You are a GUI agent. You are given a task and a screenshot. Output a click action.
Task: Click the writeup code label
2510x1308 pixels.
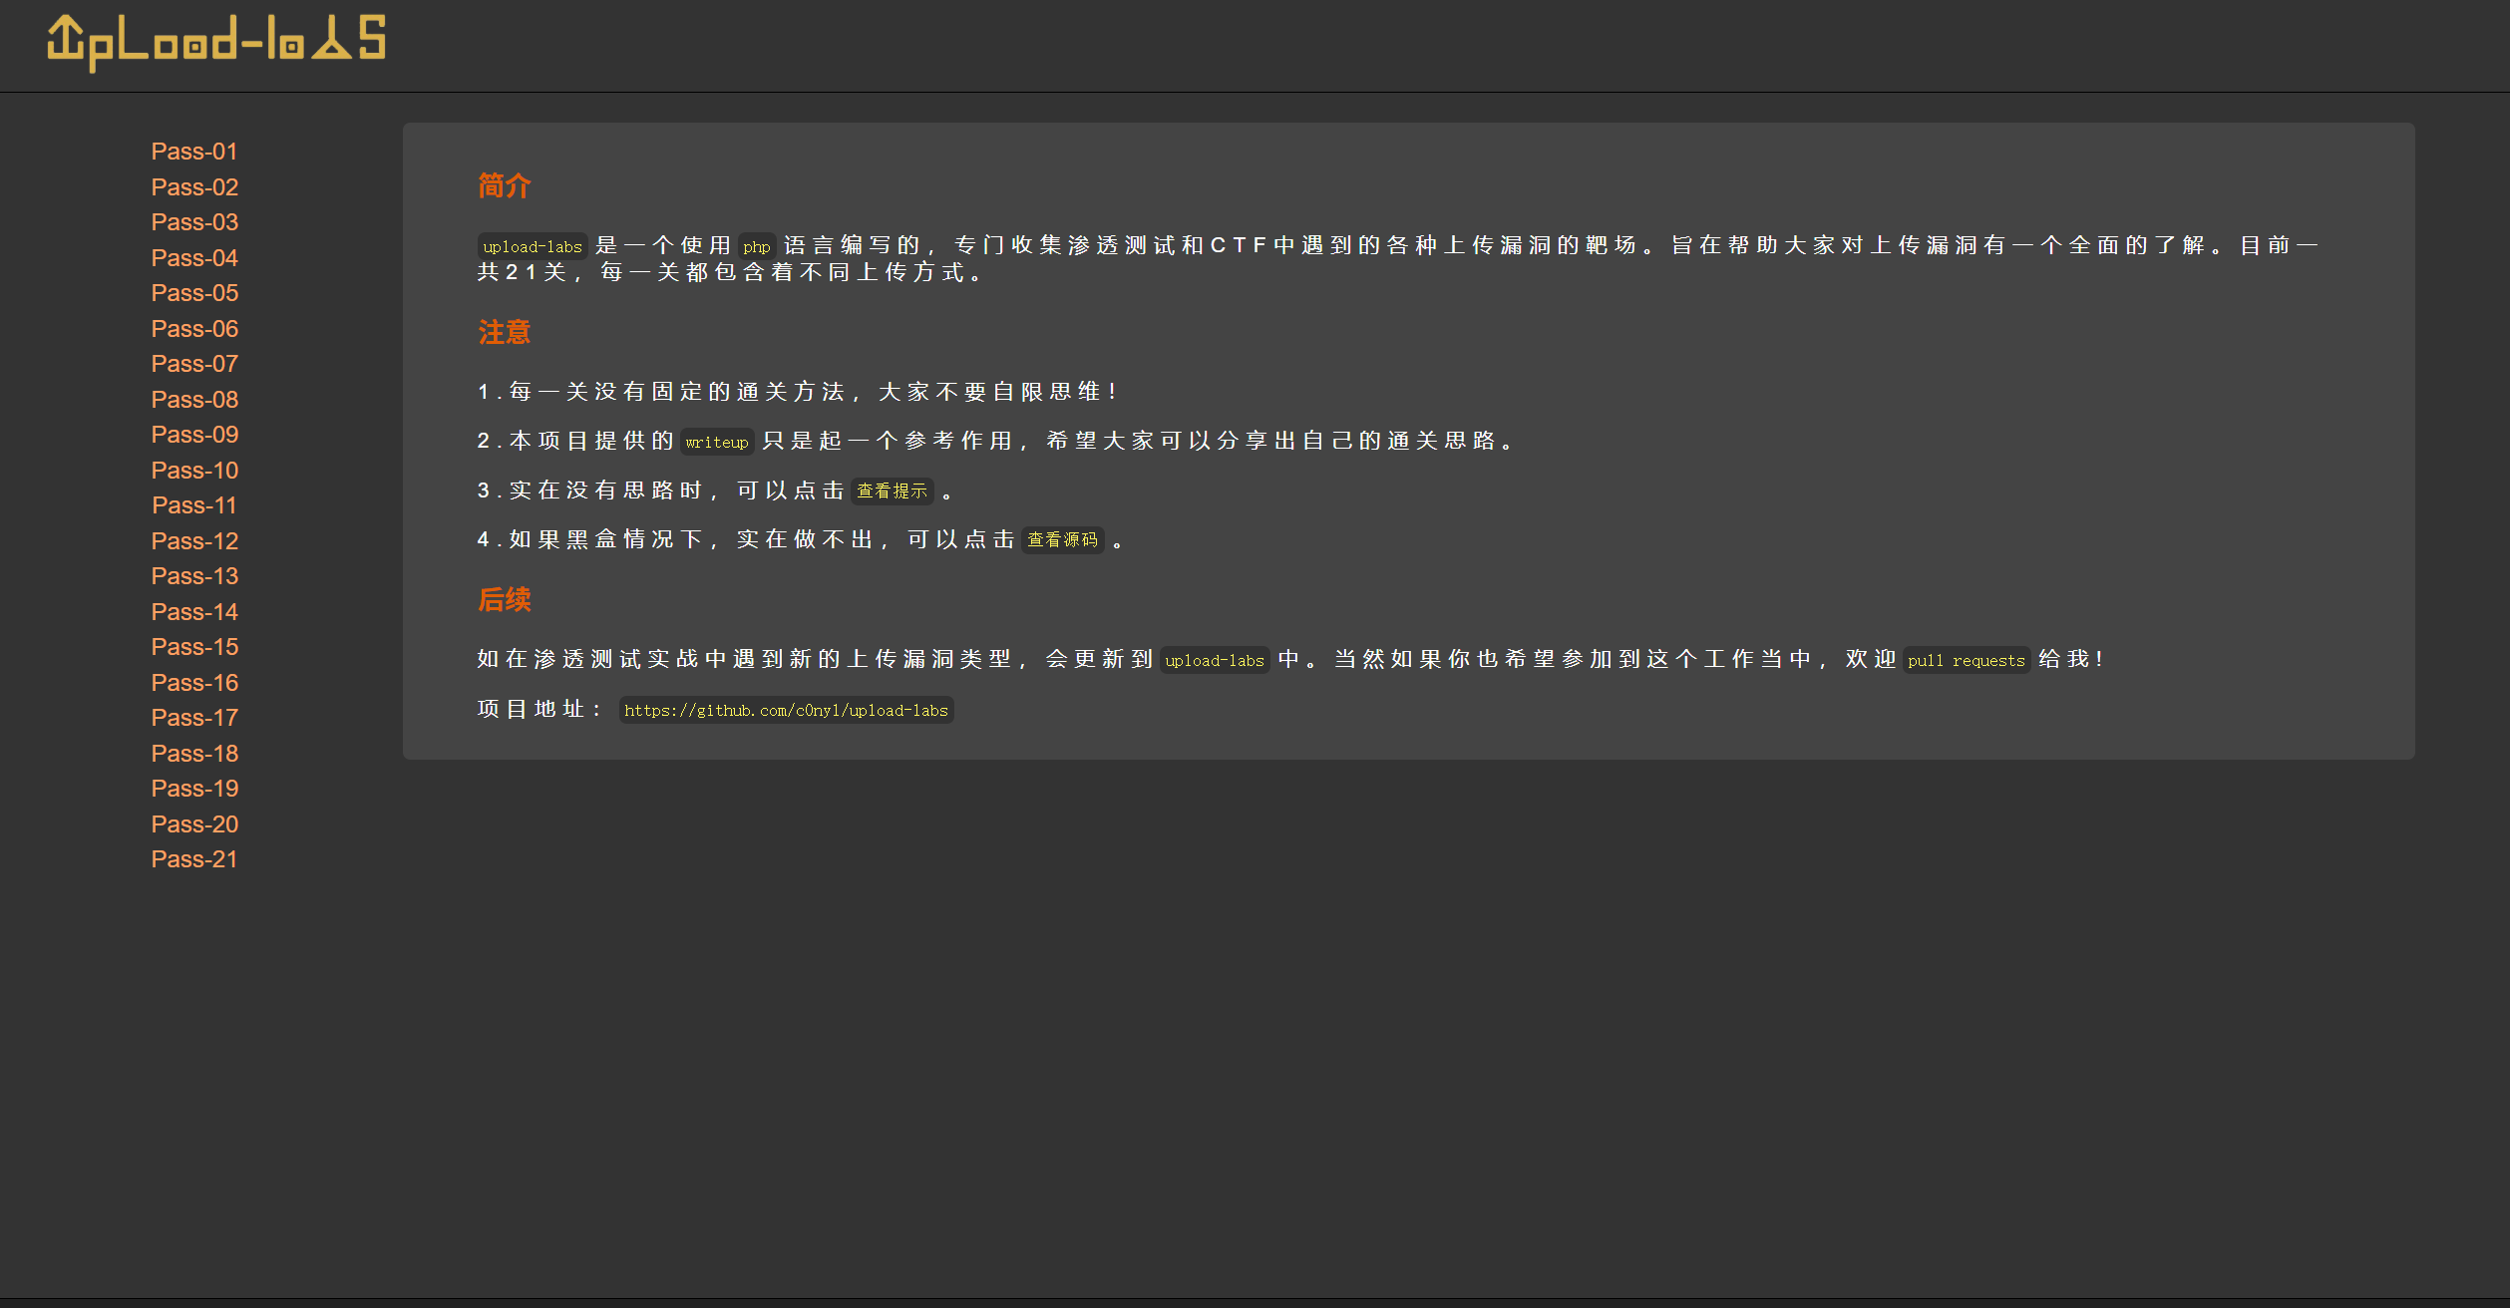point(716,443)
